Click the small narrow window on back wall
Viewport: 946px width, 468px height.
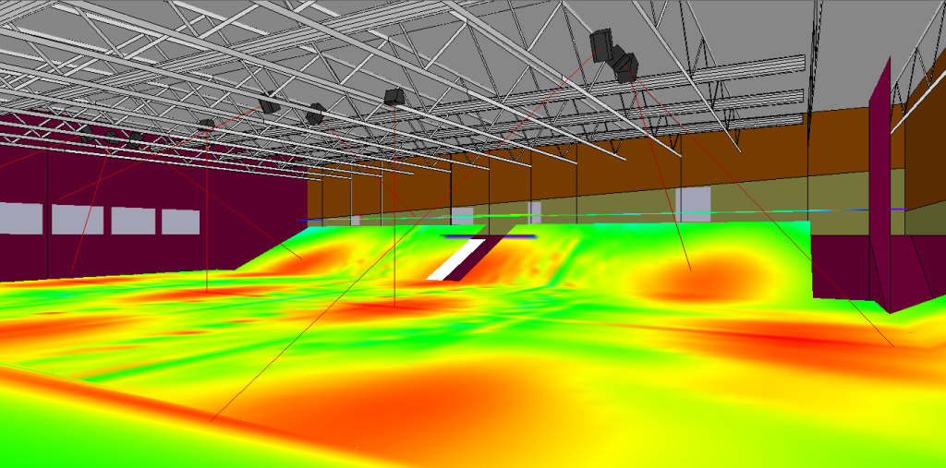coord(534,212)
